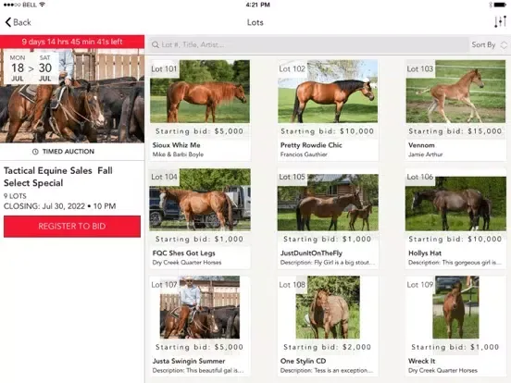The height and width of the screenshot is (383, 511).
Task: Click Dry Creek Quarter Horses under Wreck It
Action: [x=442, y=370]
